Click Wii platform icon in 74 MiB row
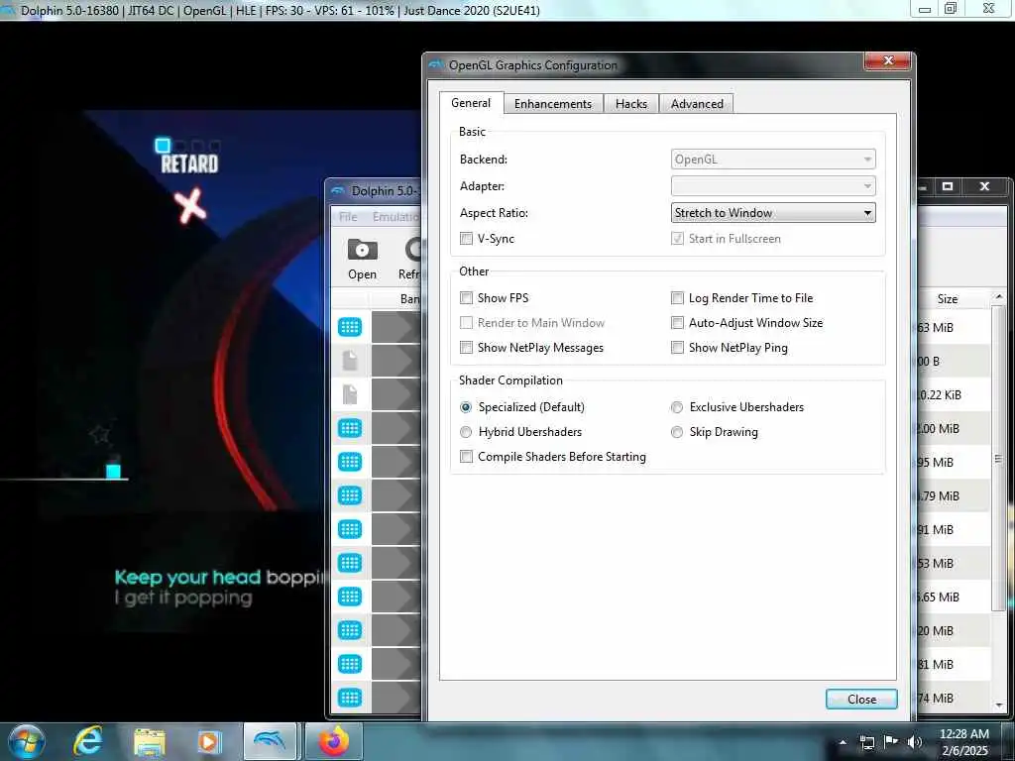 (350, 698)
